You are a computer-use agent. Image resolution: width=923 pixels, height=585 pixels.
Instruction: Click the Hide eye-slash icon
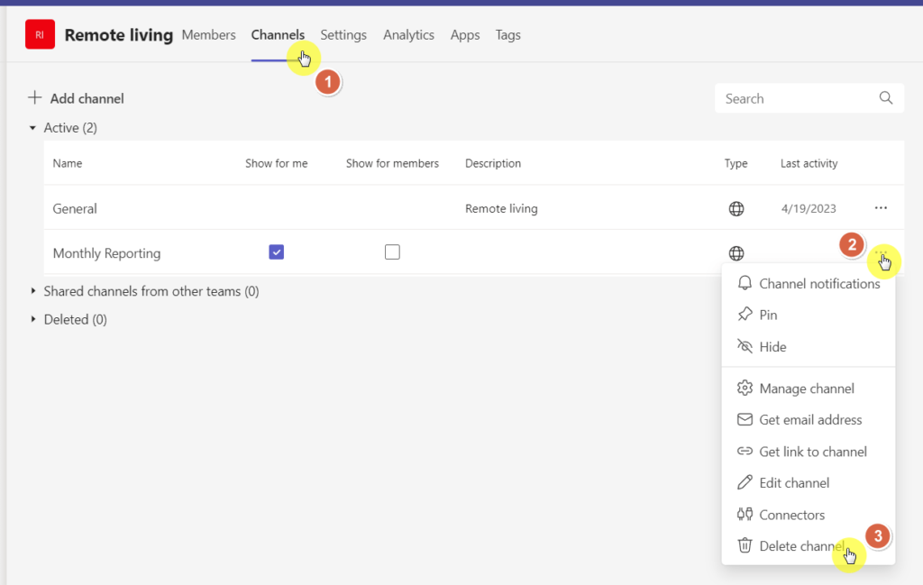[745, 346]
